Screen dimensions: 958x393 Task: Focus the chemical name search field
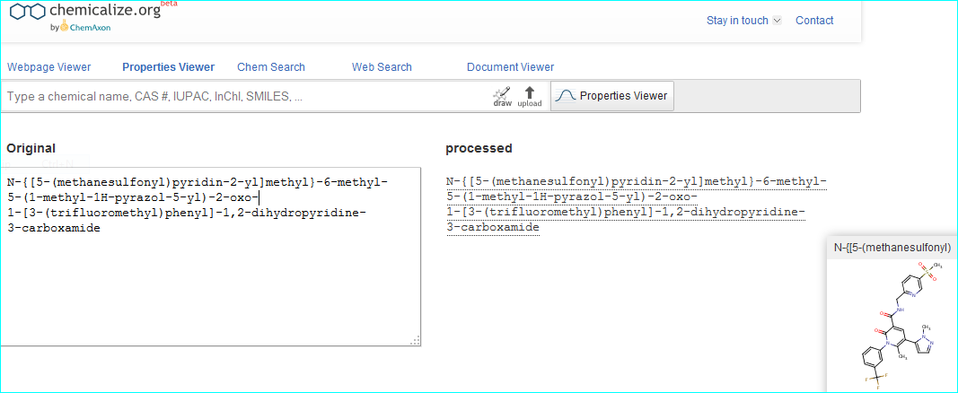pyautogui.click(x=242, y=96)
